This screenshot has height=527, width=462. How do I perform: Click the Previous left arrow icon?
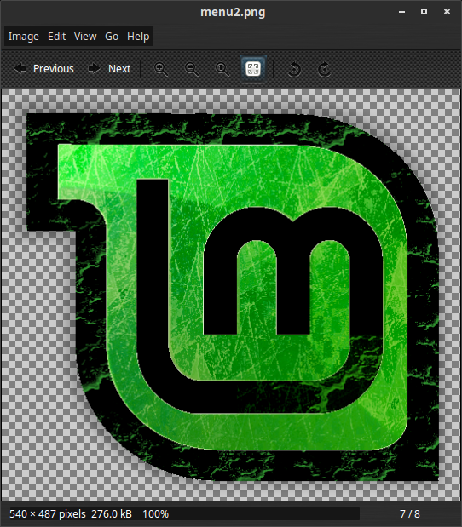click(x=20, y=68)
